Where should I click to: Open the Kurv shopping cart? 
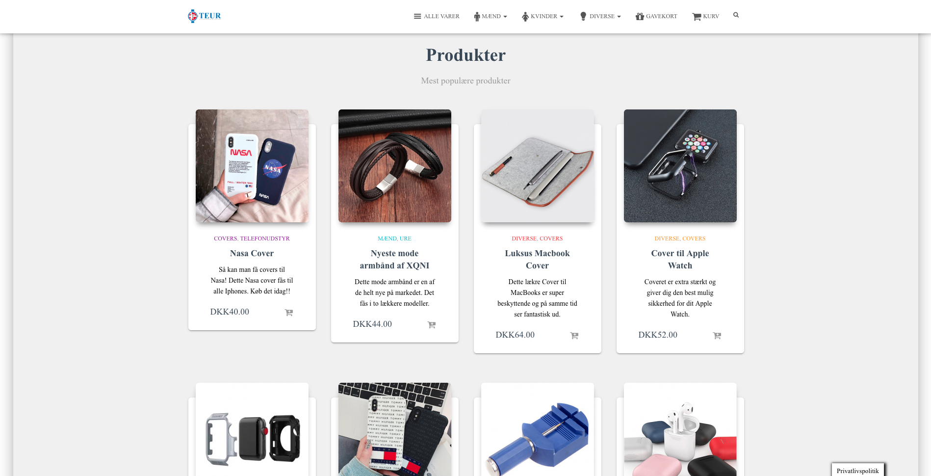pyautogui.click(x=705, y=16)
